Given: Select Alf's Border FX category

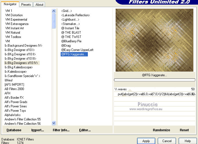Looking at the screenshot, I should 14,98.
